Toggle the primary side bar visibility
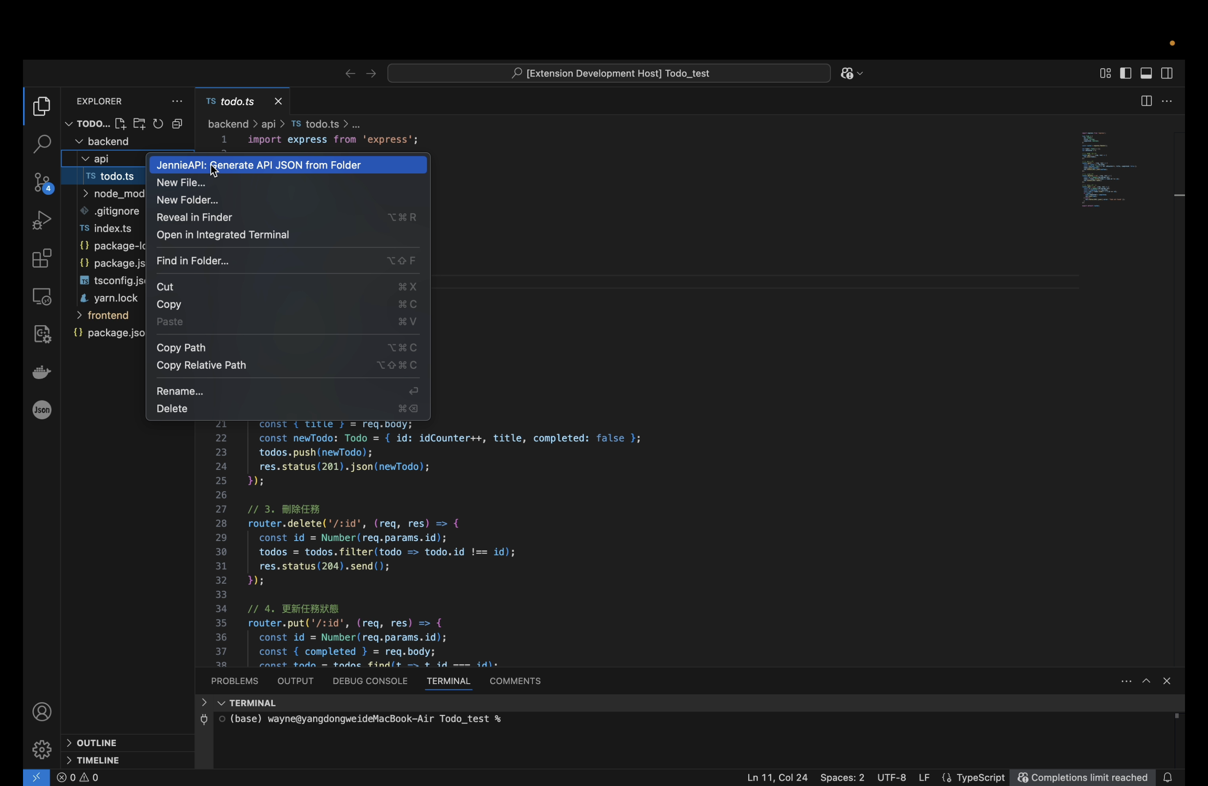The image size is (1208, 786). coord(1125,74)
